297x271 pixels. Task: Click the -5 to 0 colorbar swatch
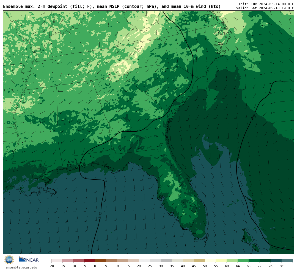[90, 261]
